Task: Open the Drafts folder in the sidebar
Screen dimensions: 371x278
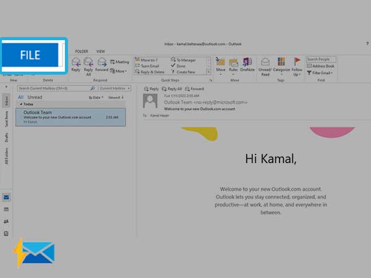Action: click(6, 137)
